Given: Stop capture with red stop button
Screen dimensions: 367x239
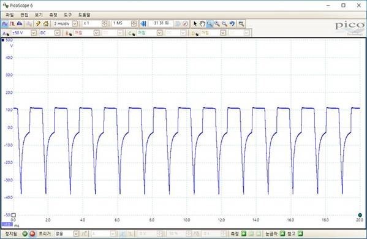Looking at the screenshot, I should [x=32, y=233].
